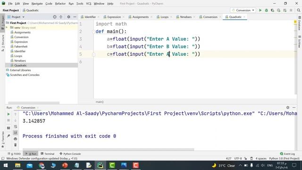Image resolution: width=302 pixels, height=170 pixels.
Task: Close the Expression editor tab
Action: tap(124, 17)
